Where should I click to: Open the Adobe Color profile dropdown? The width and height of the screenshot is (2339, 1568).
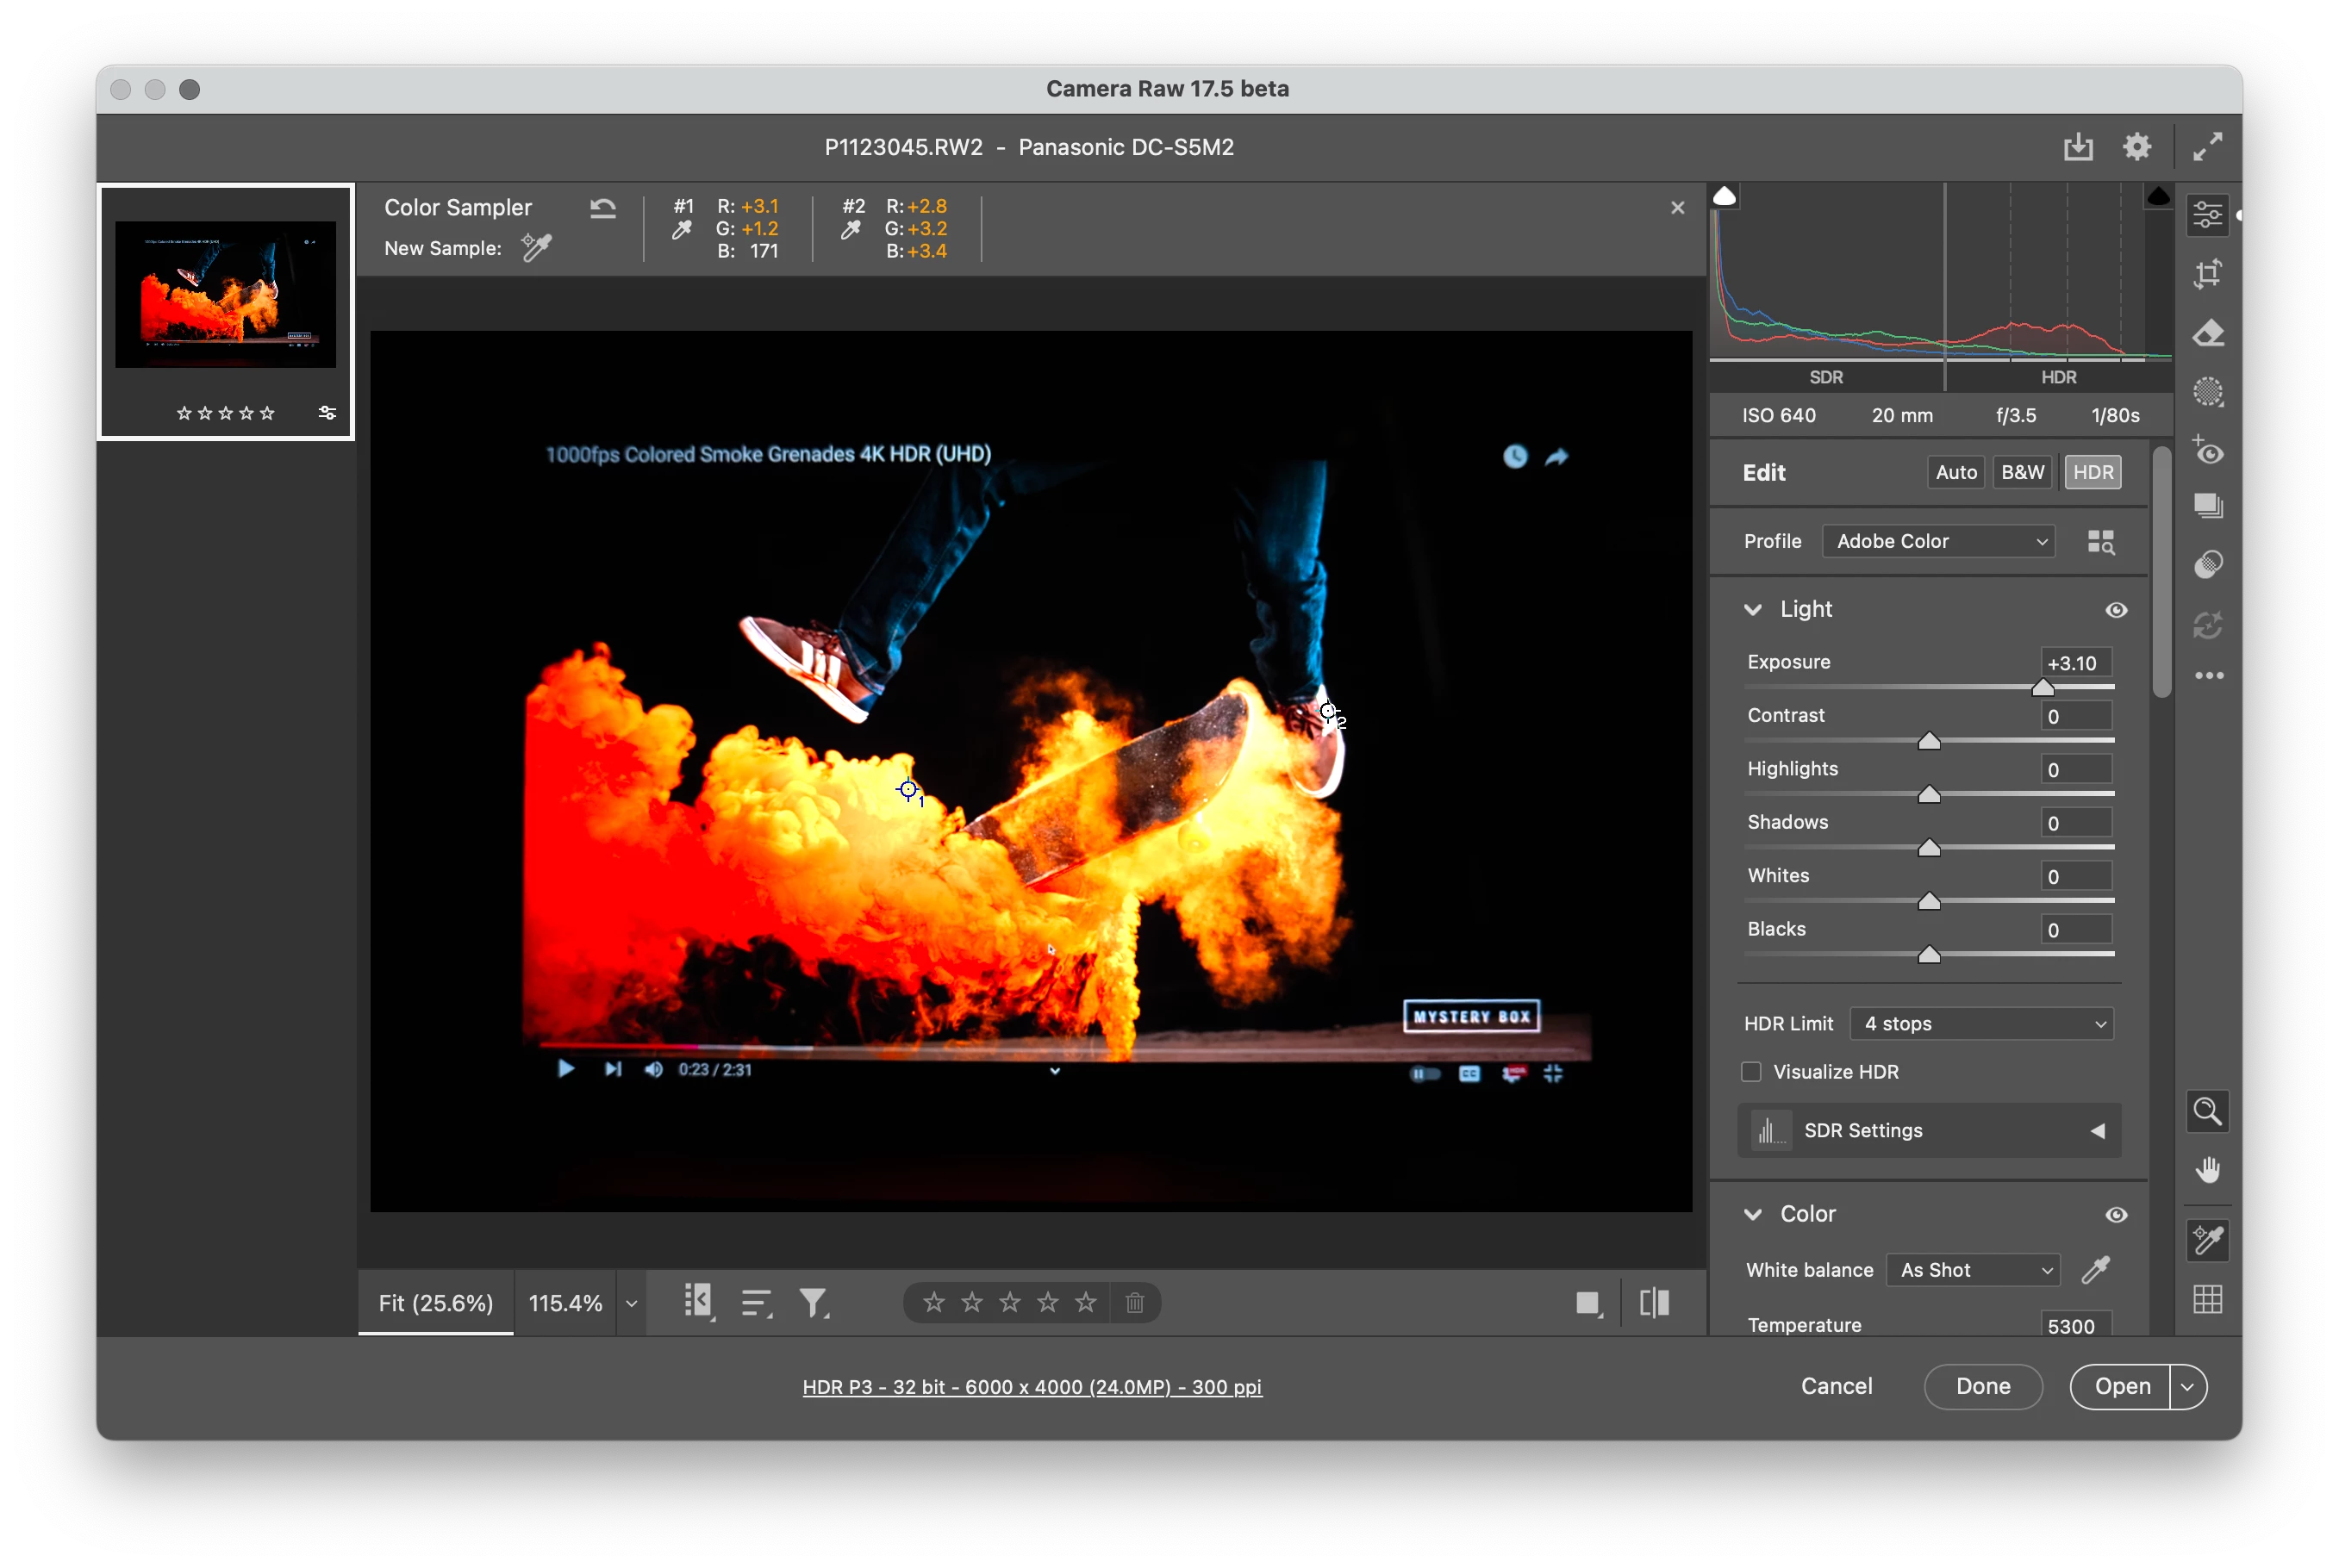1938,541
